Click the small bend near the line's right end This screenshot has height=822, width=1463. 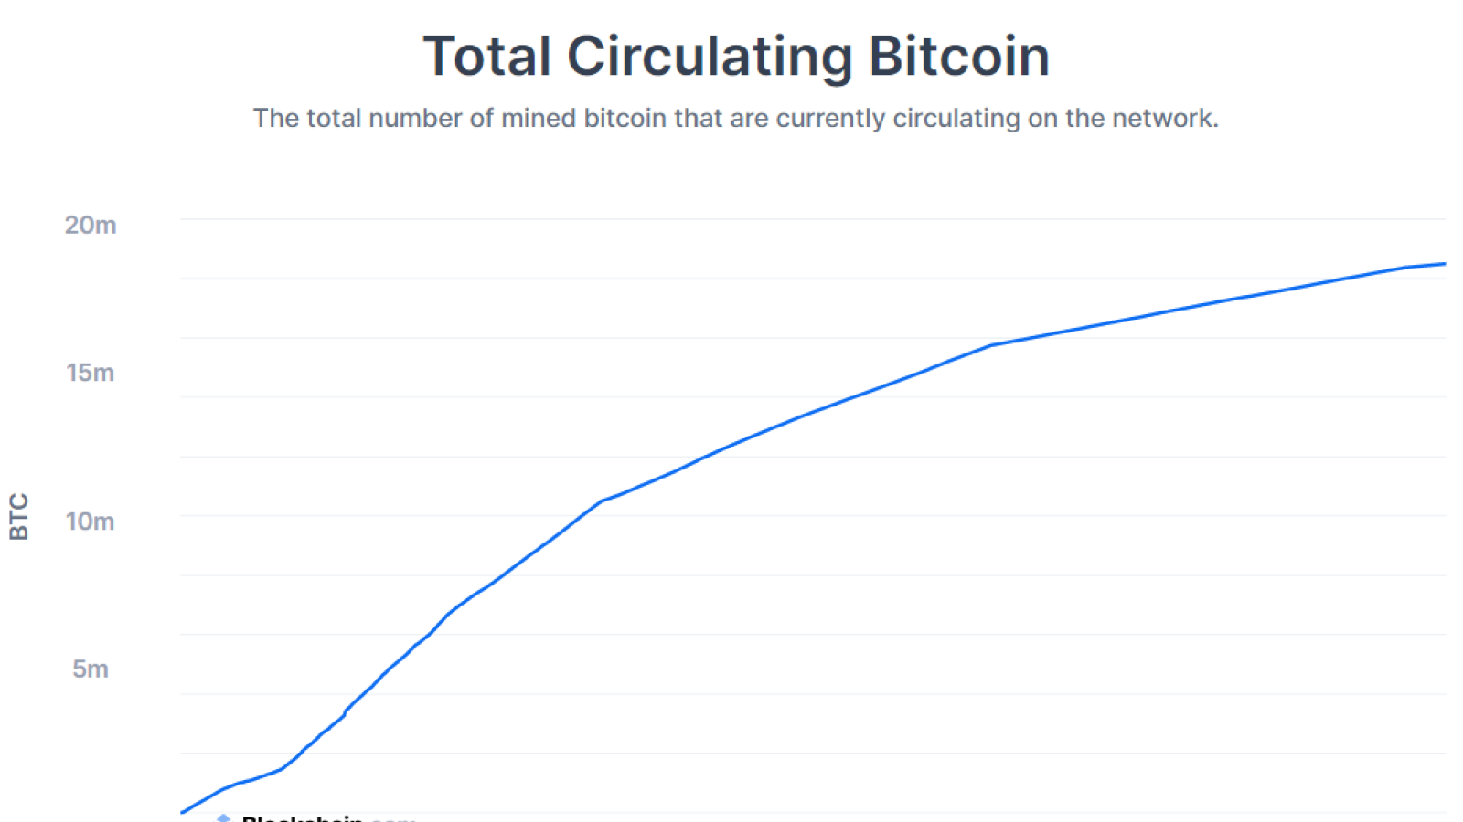1405,268
